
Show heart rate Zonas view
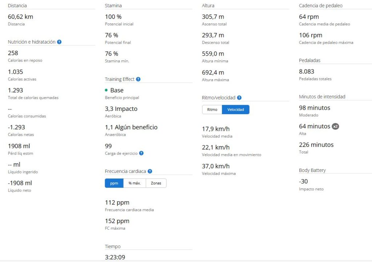[x=156, y=183]
